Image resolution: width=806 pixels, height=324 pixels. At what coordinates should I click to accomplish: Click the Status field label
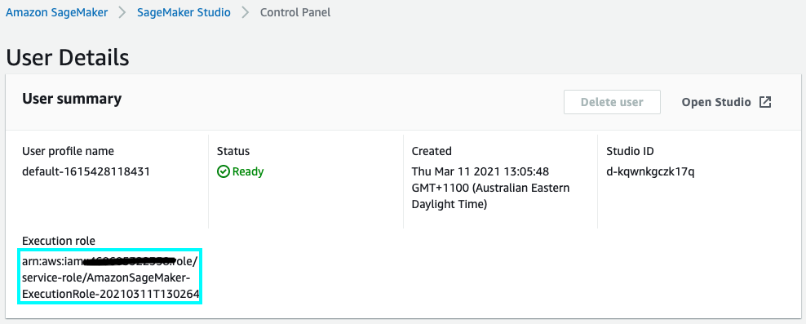[232, 151]
